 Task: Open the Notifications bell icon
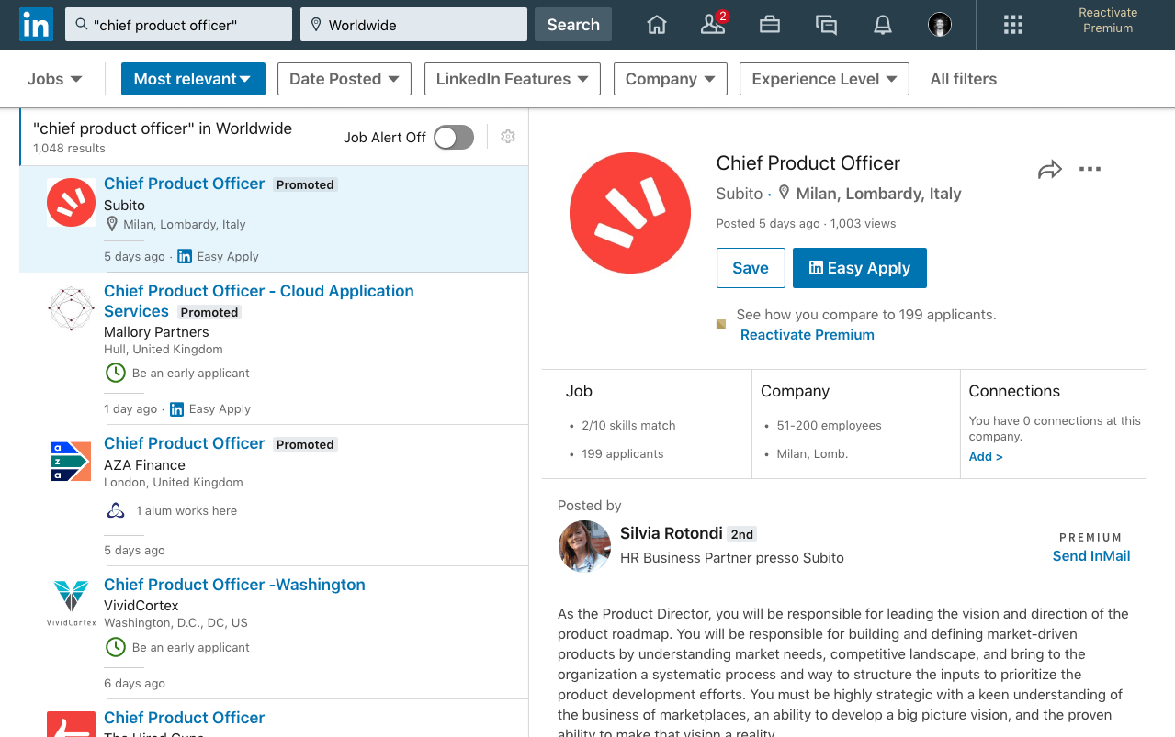[883, 25]
